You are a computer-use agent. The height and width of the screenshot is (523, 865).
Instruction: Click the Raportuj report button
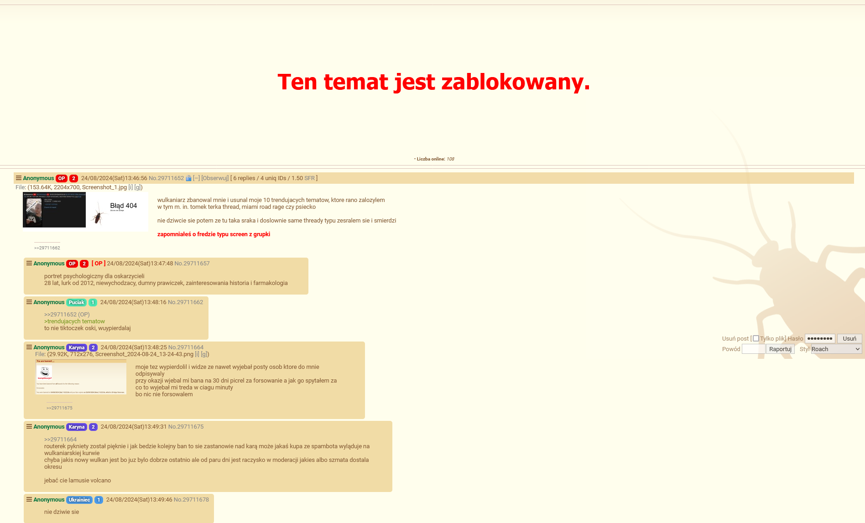pyautogui.click(x=780, y=349)
